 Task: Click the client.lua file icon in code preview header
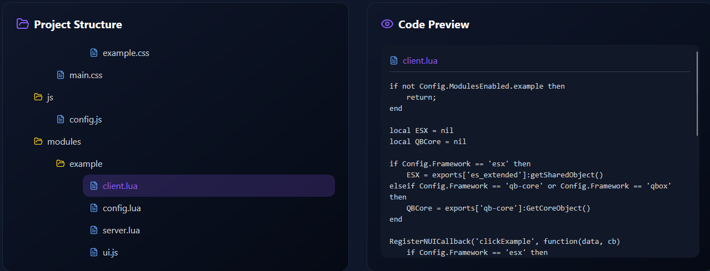394,60
